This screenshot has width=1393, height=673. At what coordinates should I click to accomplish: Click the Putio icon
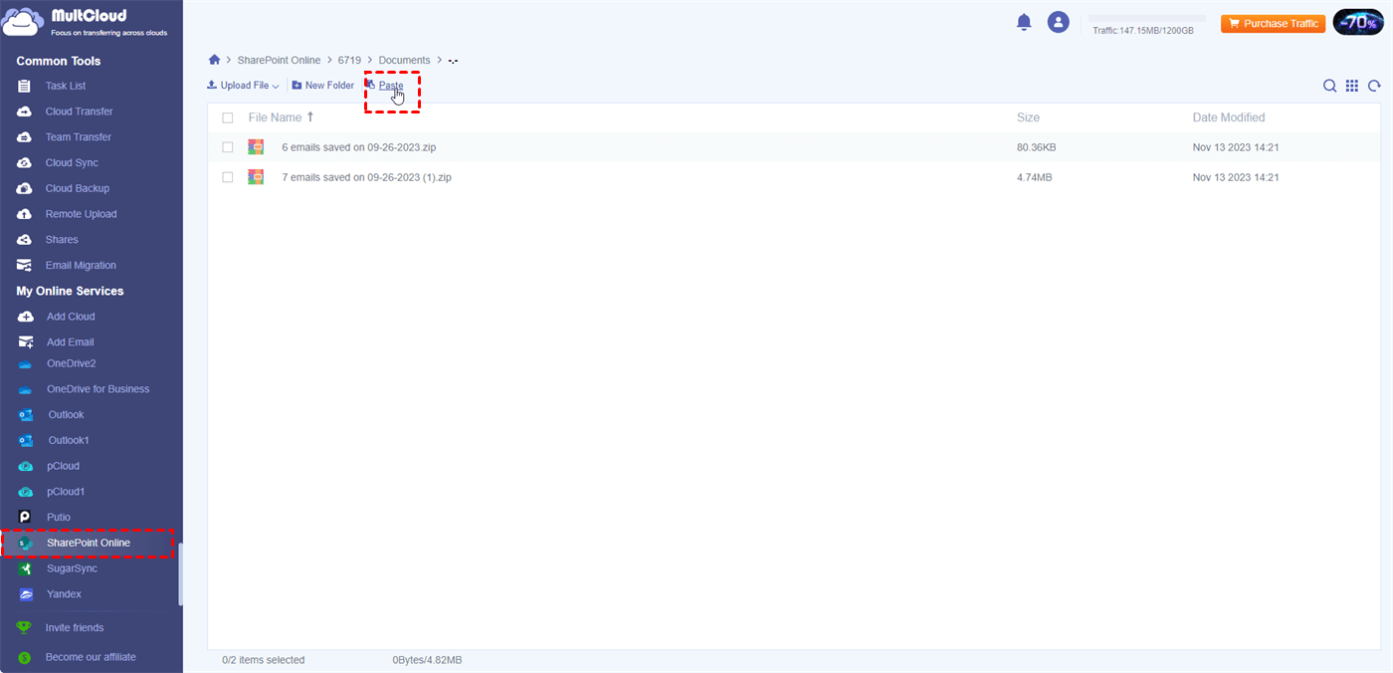[26, 518]
